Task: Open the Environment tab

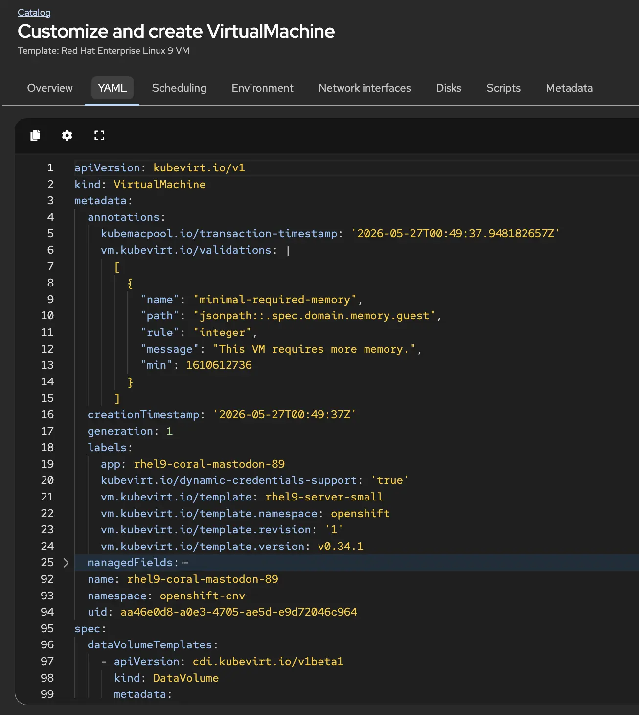Action: pos(262,88)
